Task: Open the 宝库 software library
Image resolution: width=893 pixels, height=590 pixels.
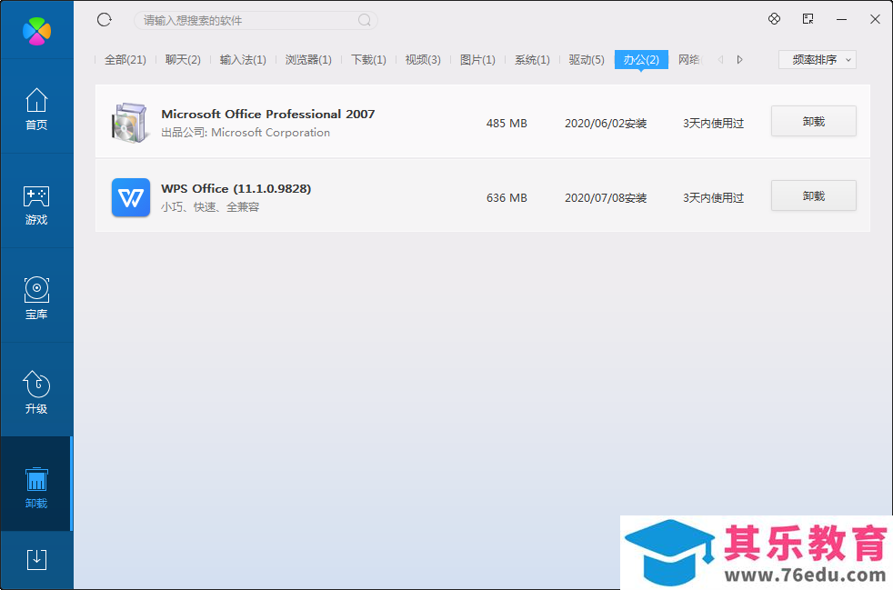Action: tap(36, 298)
